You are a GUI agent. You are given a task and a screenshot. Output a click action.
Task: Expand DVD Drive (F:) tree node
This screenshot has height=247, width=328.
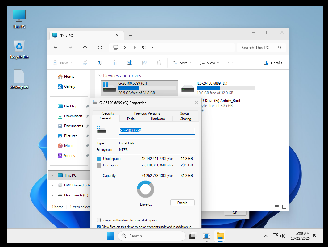[52, 185]
